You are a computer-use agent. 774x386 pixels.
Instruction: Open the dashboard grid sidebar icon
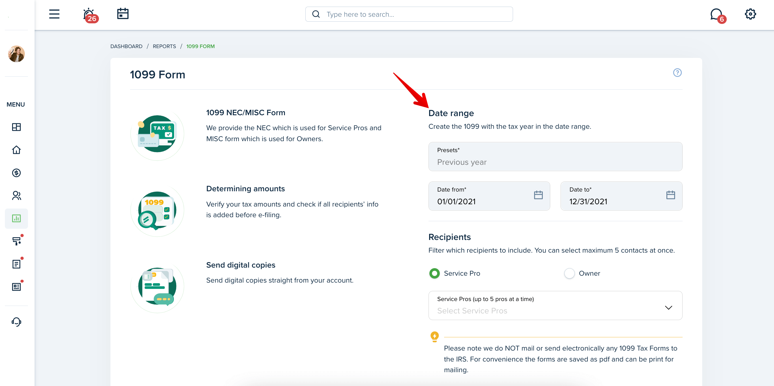click(x=16, y=127)
